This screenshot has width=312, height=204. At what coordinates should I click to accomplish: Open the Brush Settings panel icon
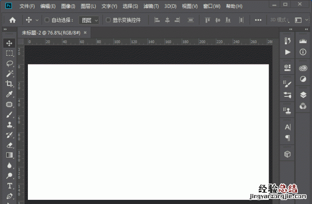point(287,84)
